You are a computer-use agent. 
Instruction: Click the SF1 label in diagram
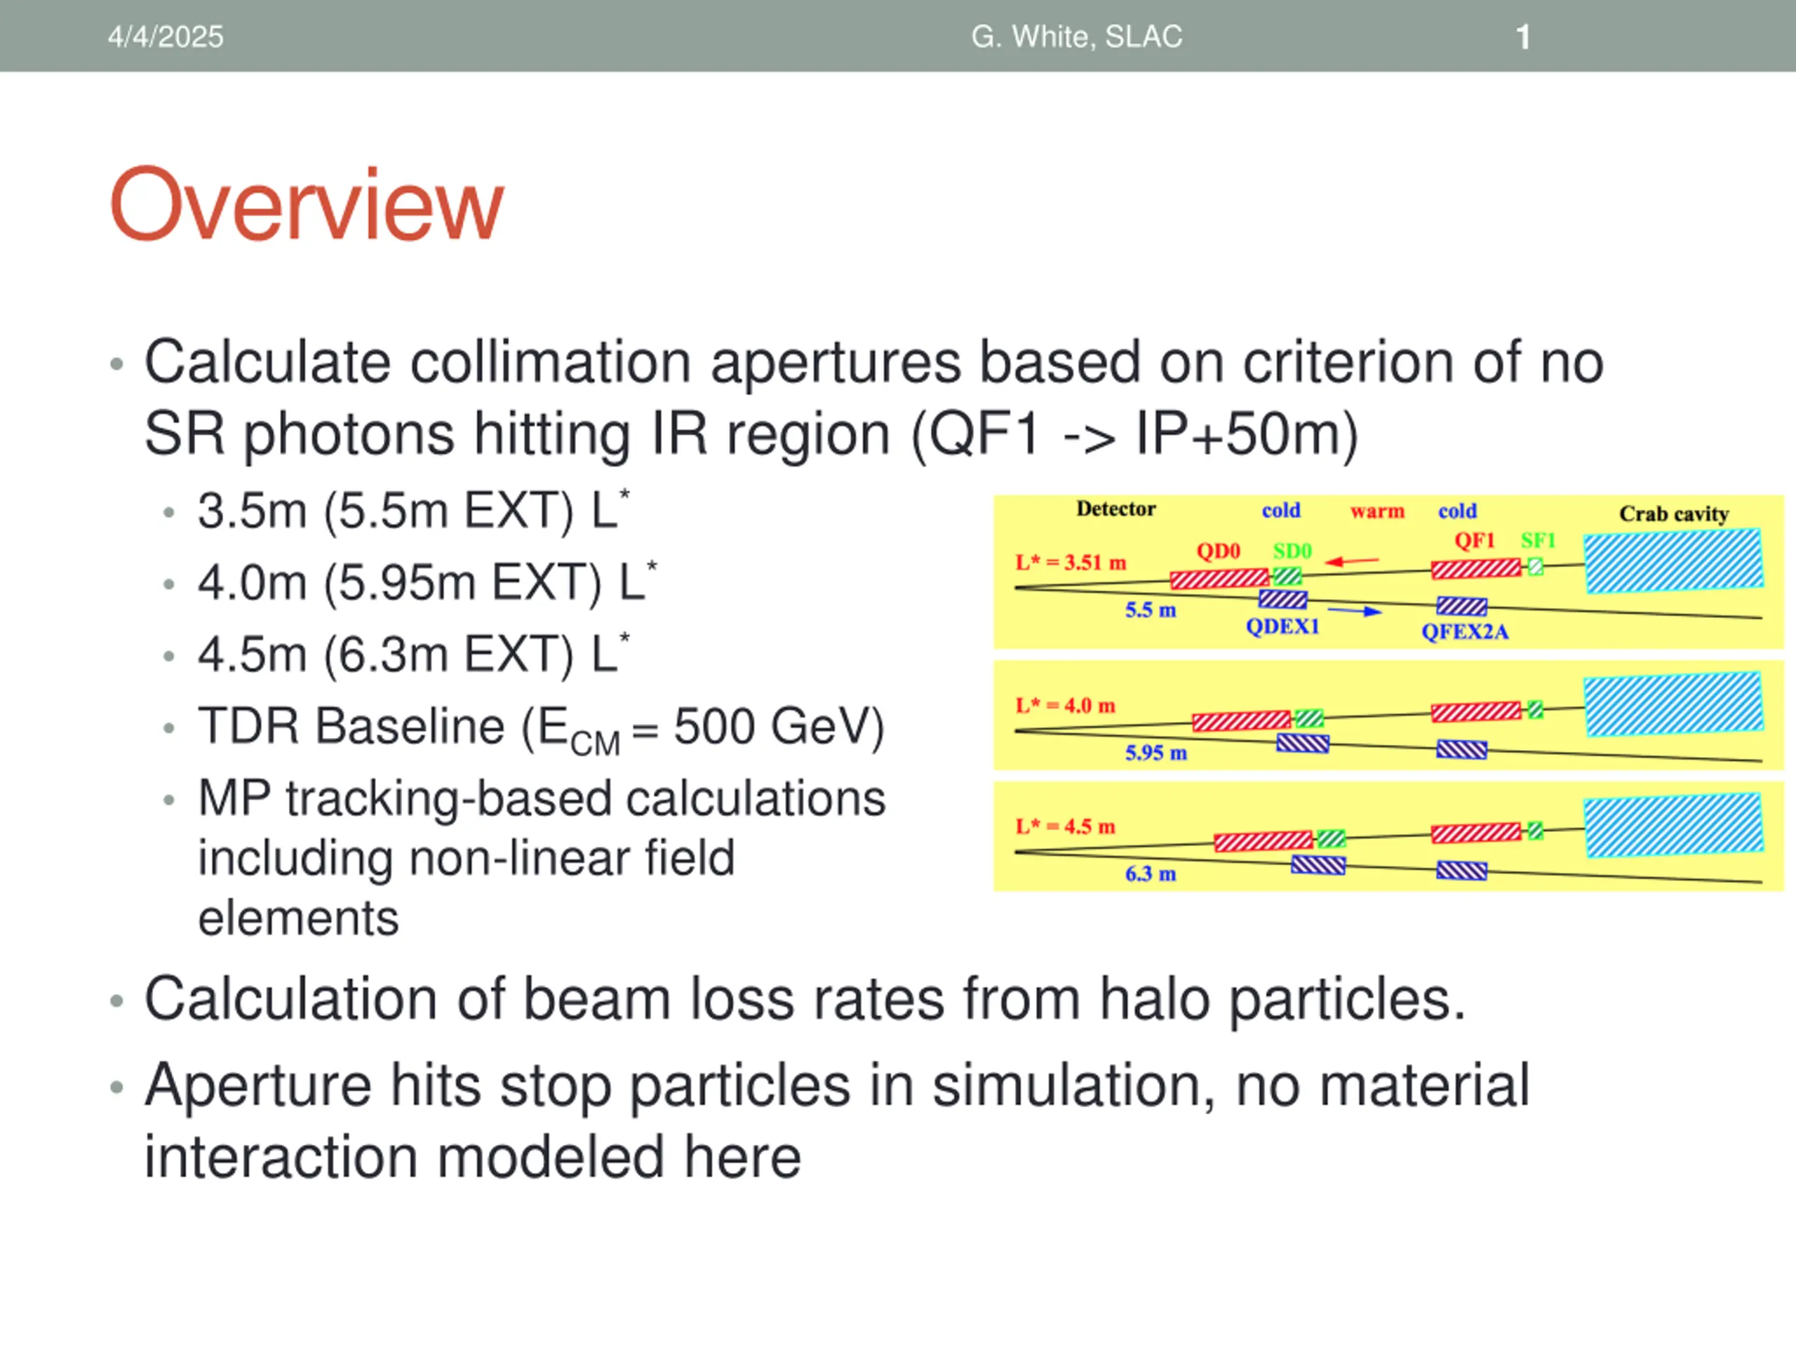pos(1538,541)
